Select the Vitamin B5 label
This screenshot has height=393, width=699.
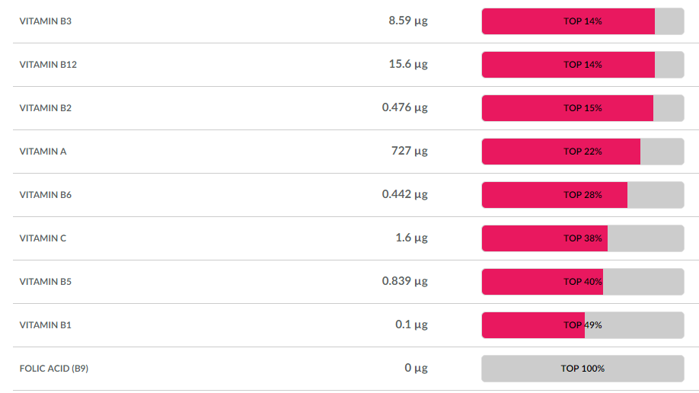(x=46, y=282)
